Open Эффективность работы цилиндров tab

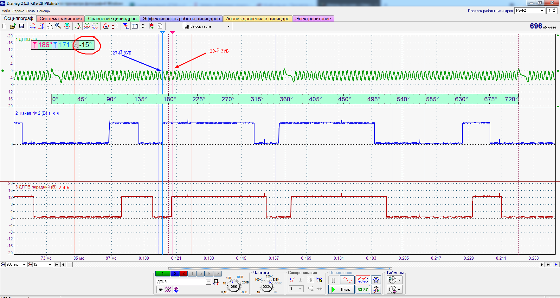[181, 19]
